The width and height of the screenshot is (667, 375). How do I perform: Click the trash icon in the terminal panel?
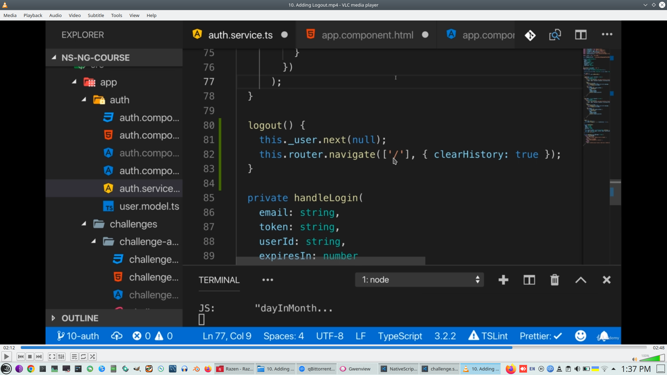[554, 280]
